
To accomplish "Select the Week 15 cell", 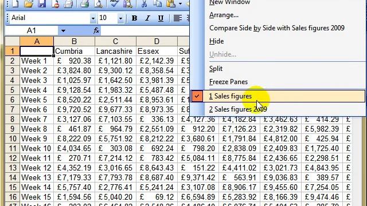I will click(x=37, y=197).
